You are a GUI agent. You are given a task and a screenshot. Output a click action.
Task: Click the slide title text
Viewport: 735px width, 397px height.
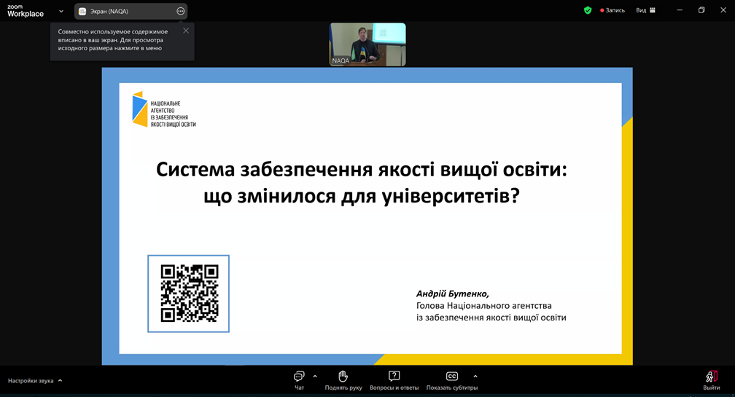(x=362, y=182)
